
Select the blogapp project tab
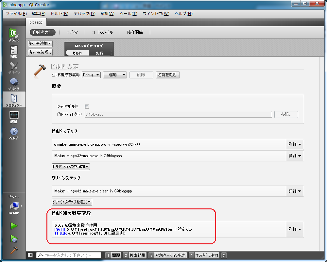(36, 22)
